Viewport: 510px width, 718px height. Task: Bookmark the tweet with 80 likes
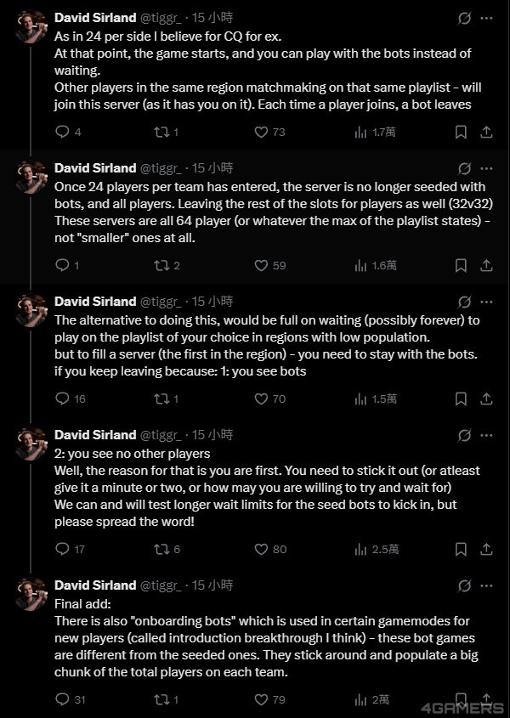point(460,549)
